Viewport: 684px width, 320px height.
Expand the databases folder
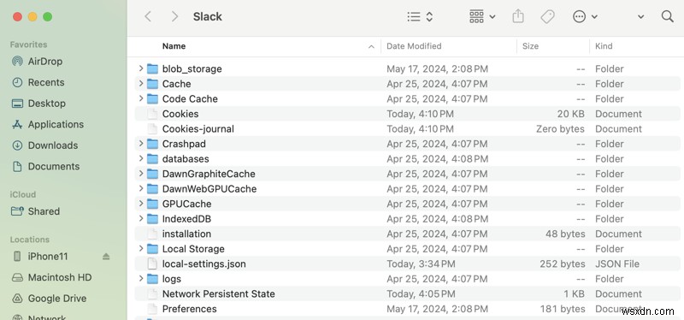point(140,158)
